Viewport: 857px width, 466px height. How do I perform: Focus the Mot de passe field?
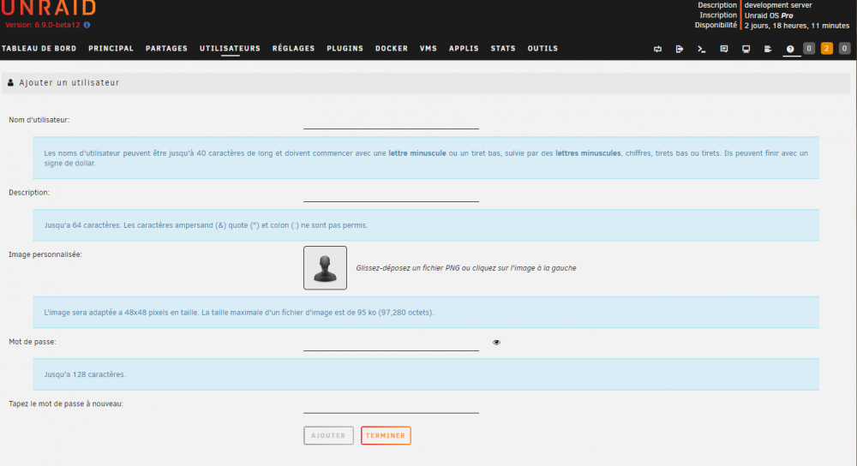[x=392, y=344]
